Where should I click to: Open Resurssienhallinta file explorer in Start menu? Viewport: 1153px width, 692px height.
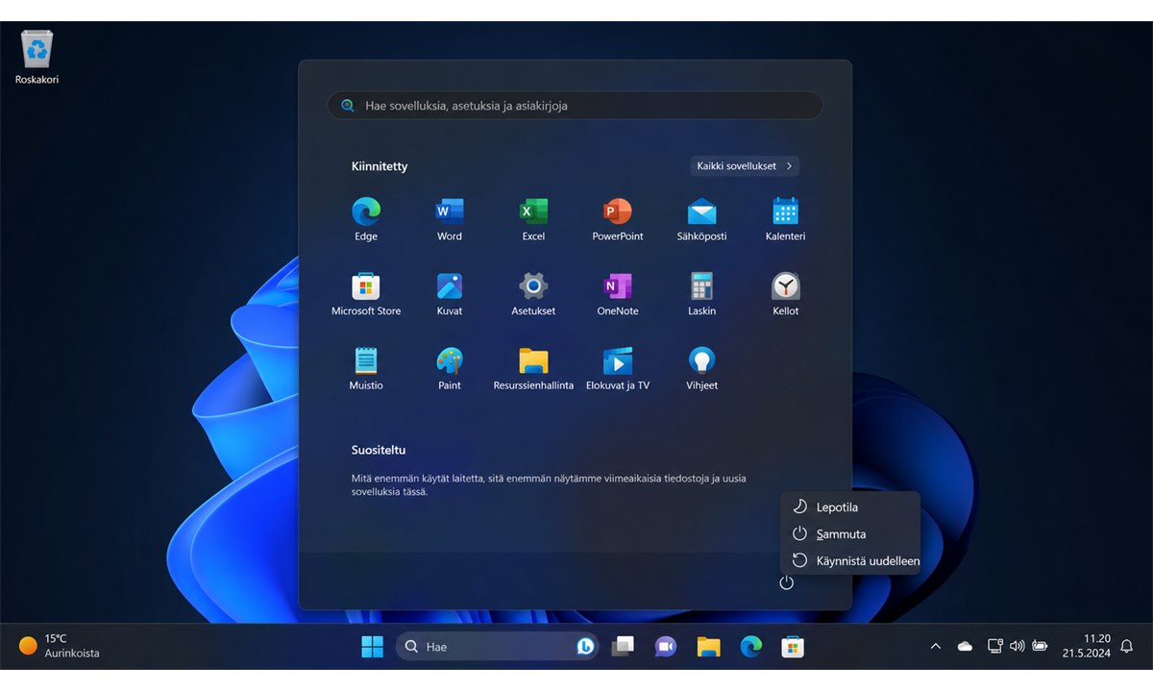(533, 369)
